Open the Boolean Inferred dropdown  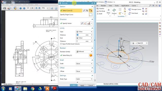84,52
